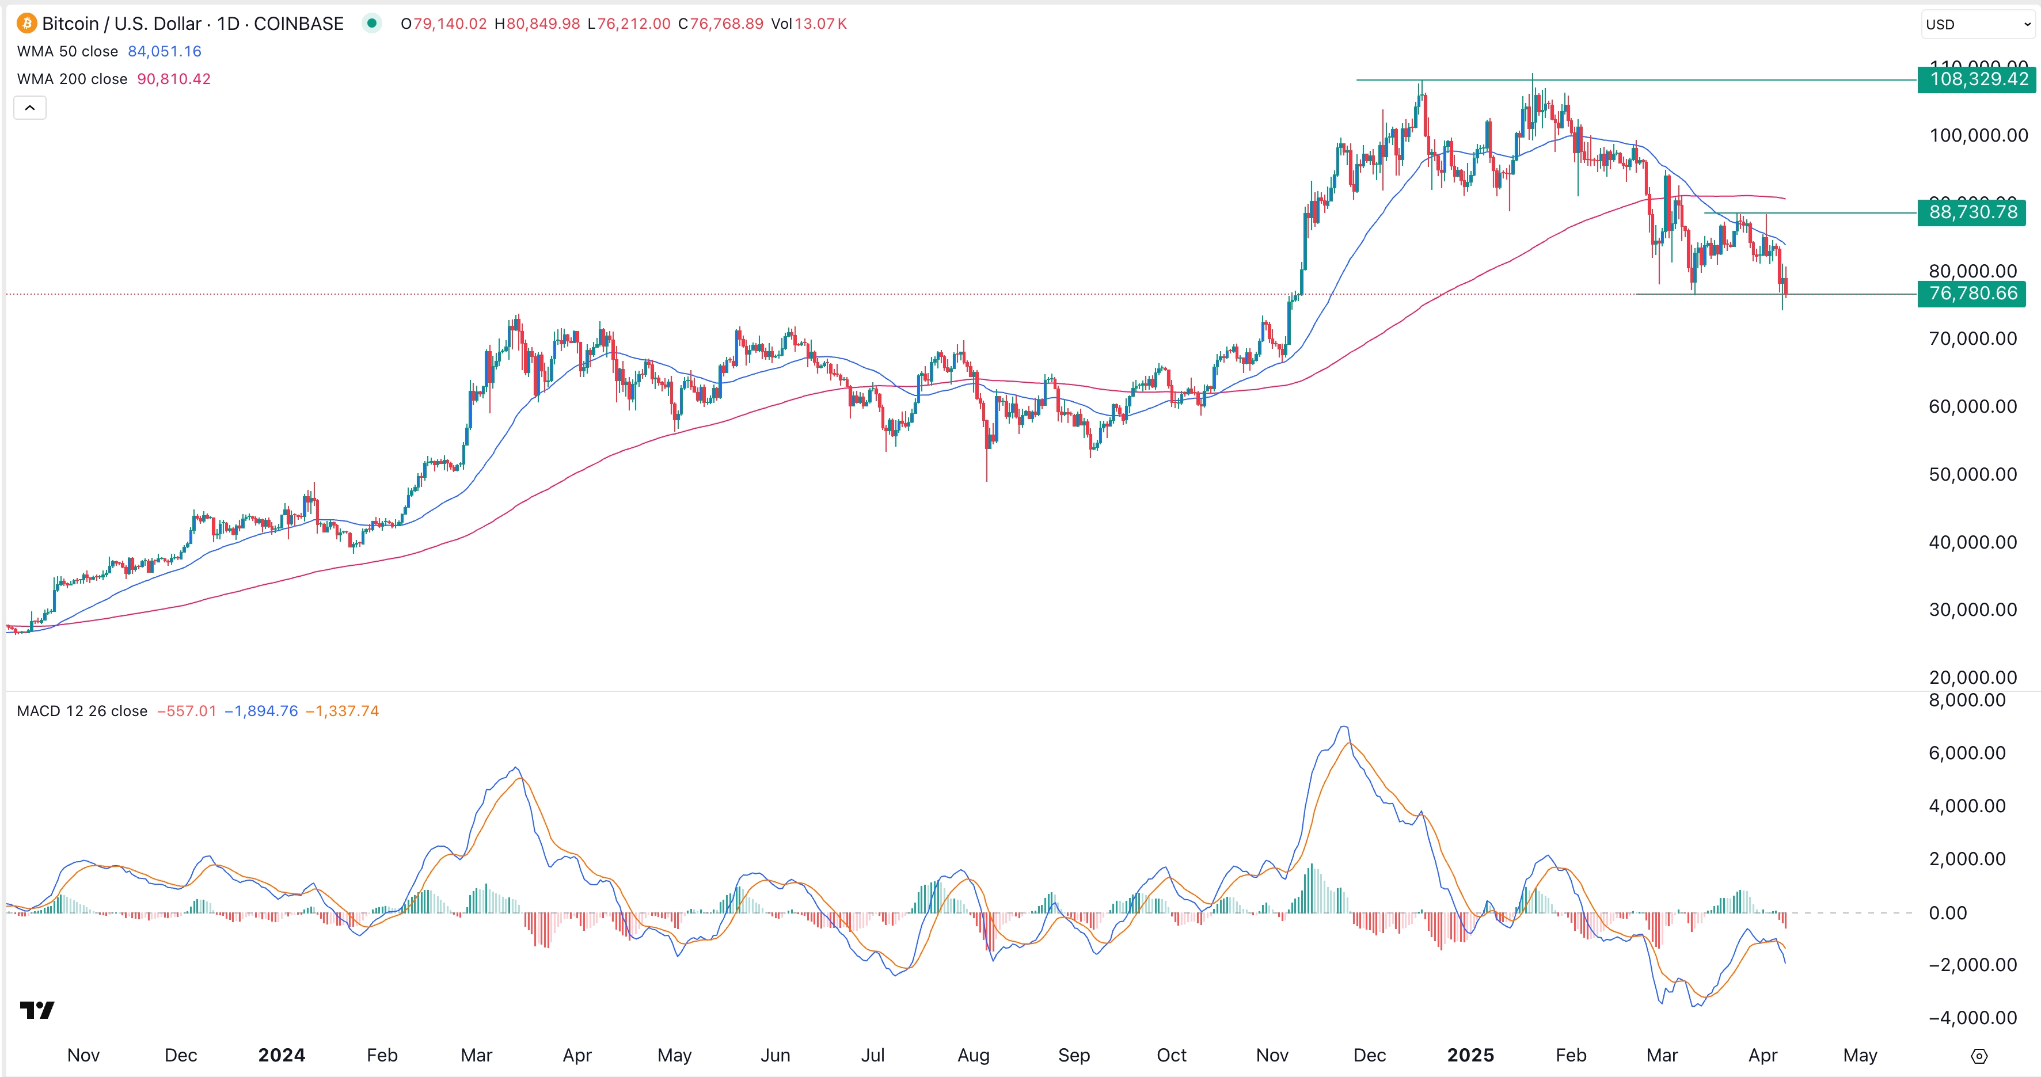Image resolution: width=2041 pixels, height=1077 pixels.
Task: Click the 2024 label on time axis
Action: tap(282, 1055)
